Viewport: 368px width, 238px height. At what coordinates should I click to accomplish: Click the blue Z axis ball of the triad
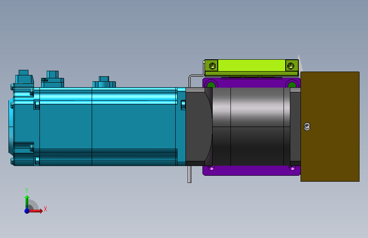point(27,211)
